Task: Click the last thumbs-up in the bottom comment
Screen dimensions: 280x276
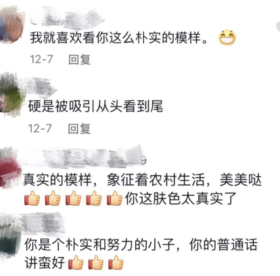Action: 116,262
